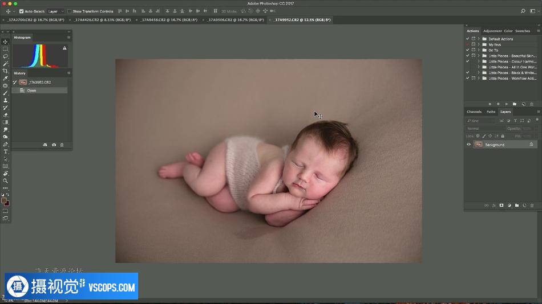Delete current state in History panel
This screenshot has height=304, width=542.
62,145
